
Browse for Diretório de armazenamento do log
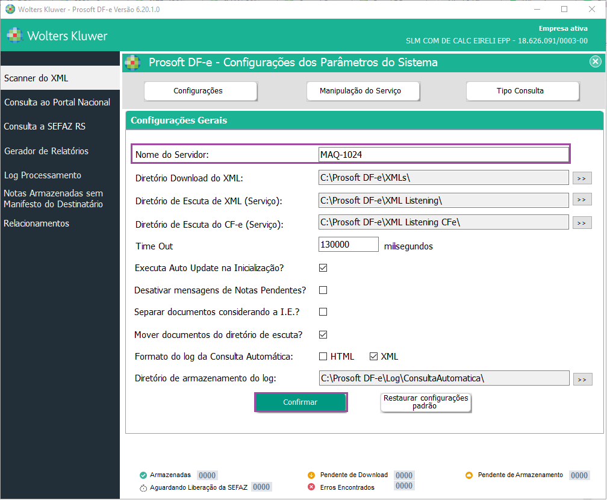583,379
